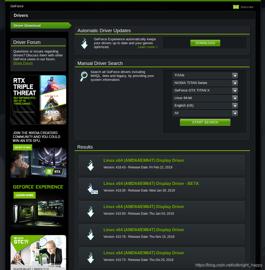Image resolution: width=265 pixels, height=270 pixels.
Task: Select the Driver Download tab
Action: 41,25
